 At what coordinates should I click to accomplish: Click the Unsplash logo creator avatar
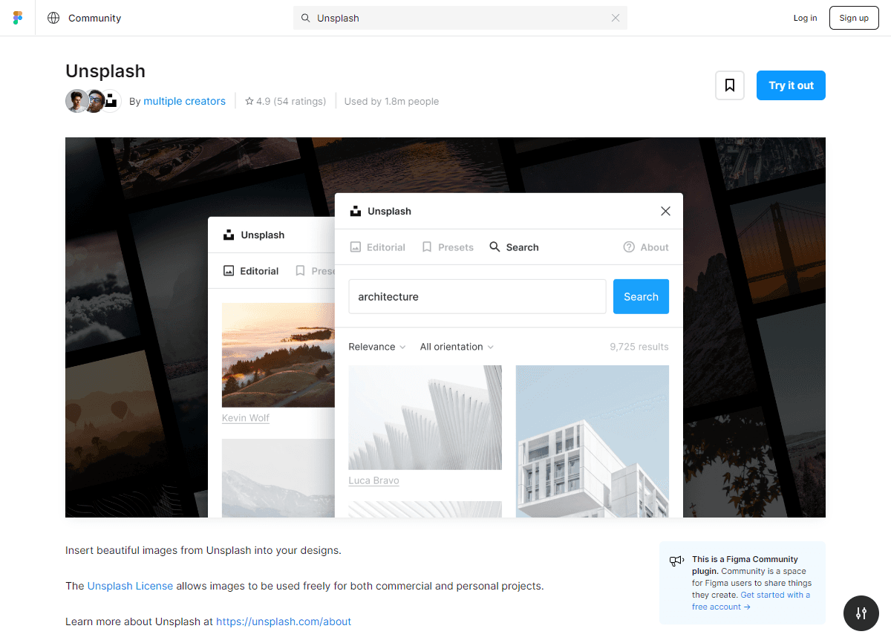(111, 101)
